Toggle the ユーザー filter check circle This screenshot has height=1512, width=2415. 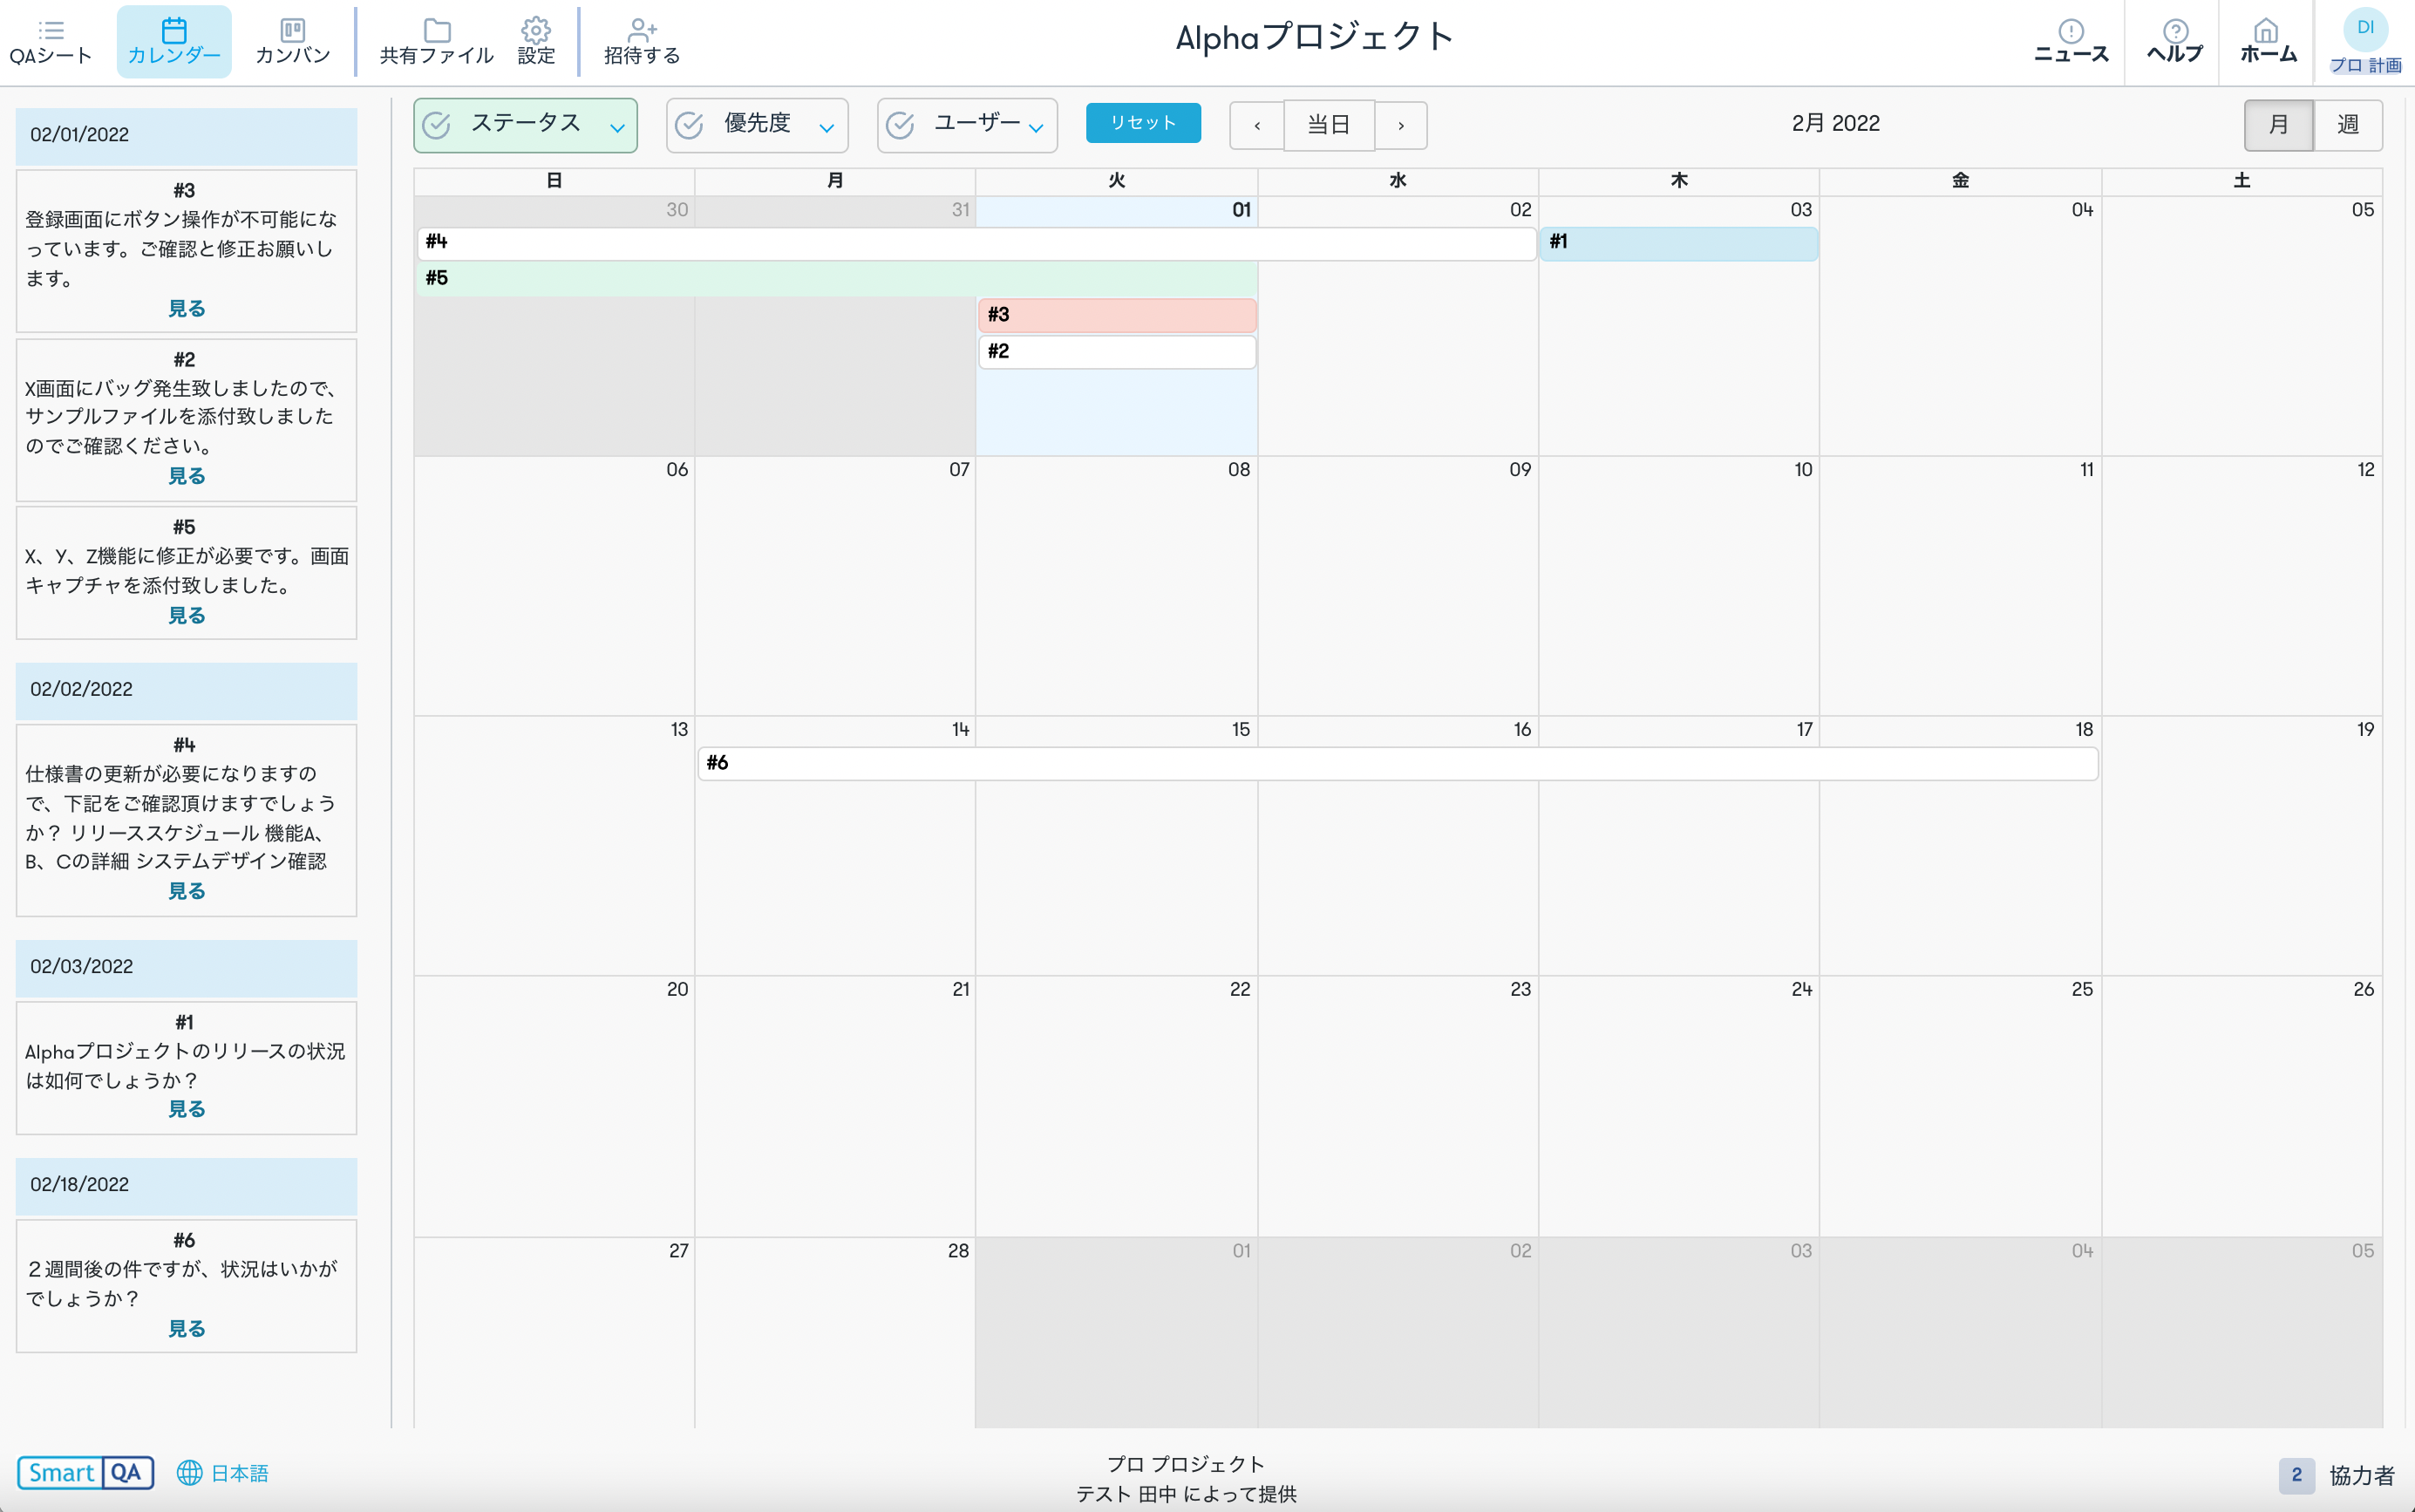click(x=900, y=125)
